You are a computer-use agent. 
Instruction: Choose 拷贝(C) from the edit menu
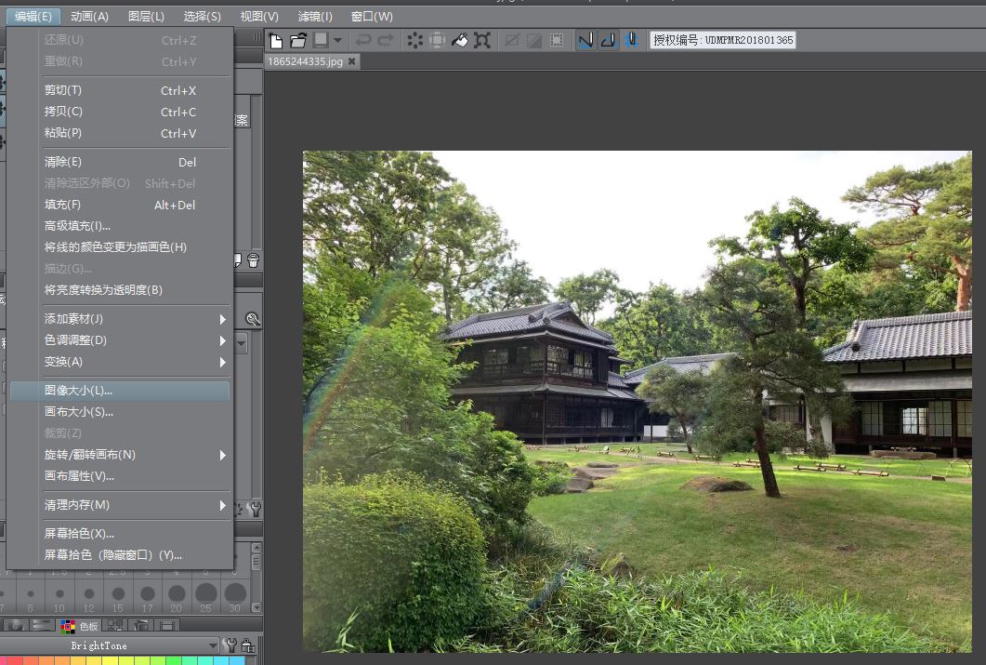coord(120,112)
